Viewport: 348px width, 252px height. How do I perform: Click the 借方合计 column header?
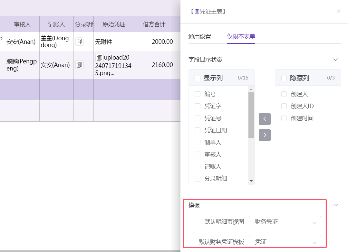click(154, 24)
